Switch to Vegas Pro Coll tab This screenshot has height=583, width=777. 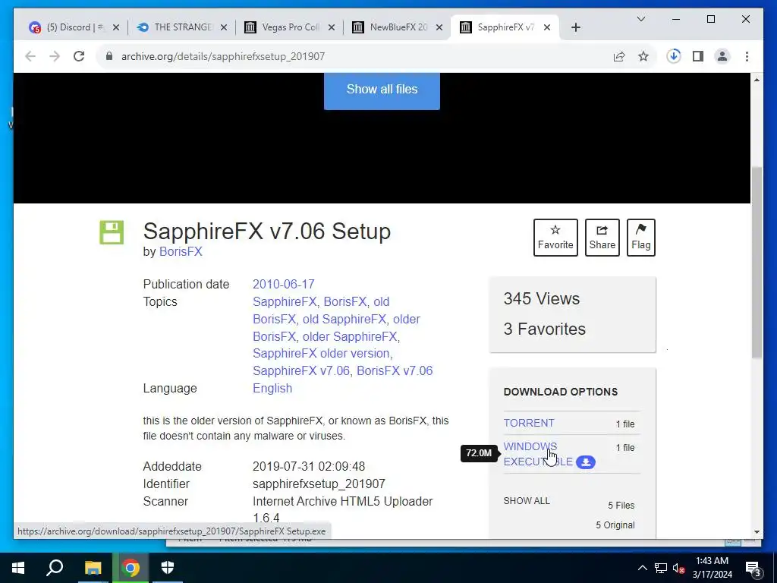coord(290,27)
